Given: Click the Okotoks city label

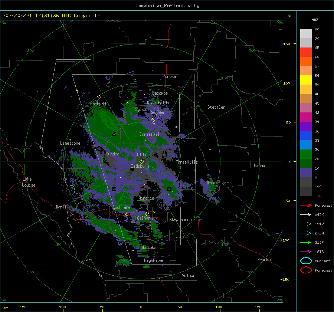Looking at the screenshot, I should click(148, 247).
